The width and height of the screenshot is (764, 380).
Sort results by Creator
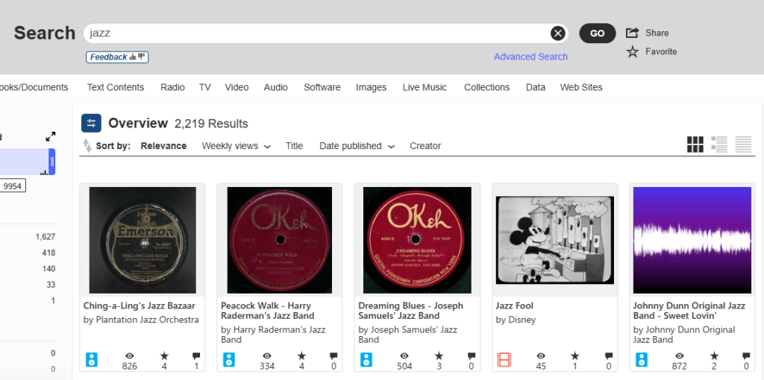point(425,146)
